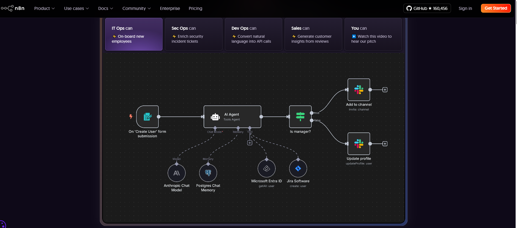The image size is (517, 228).
Task: Click the 'Create User' form trigger node
Action: coord(147,117)
